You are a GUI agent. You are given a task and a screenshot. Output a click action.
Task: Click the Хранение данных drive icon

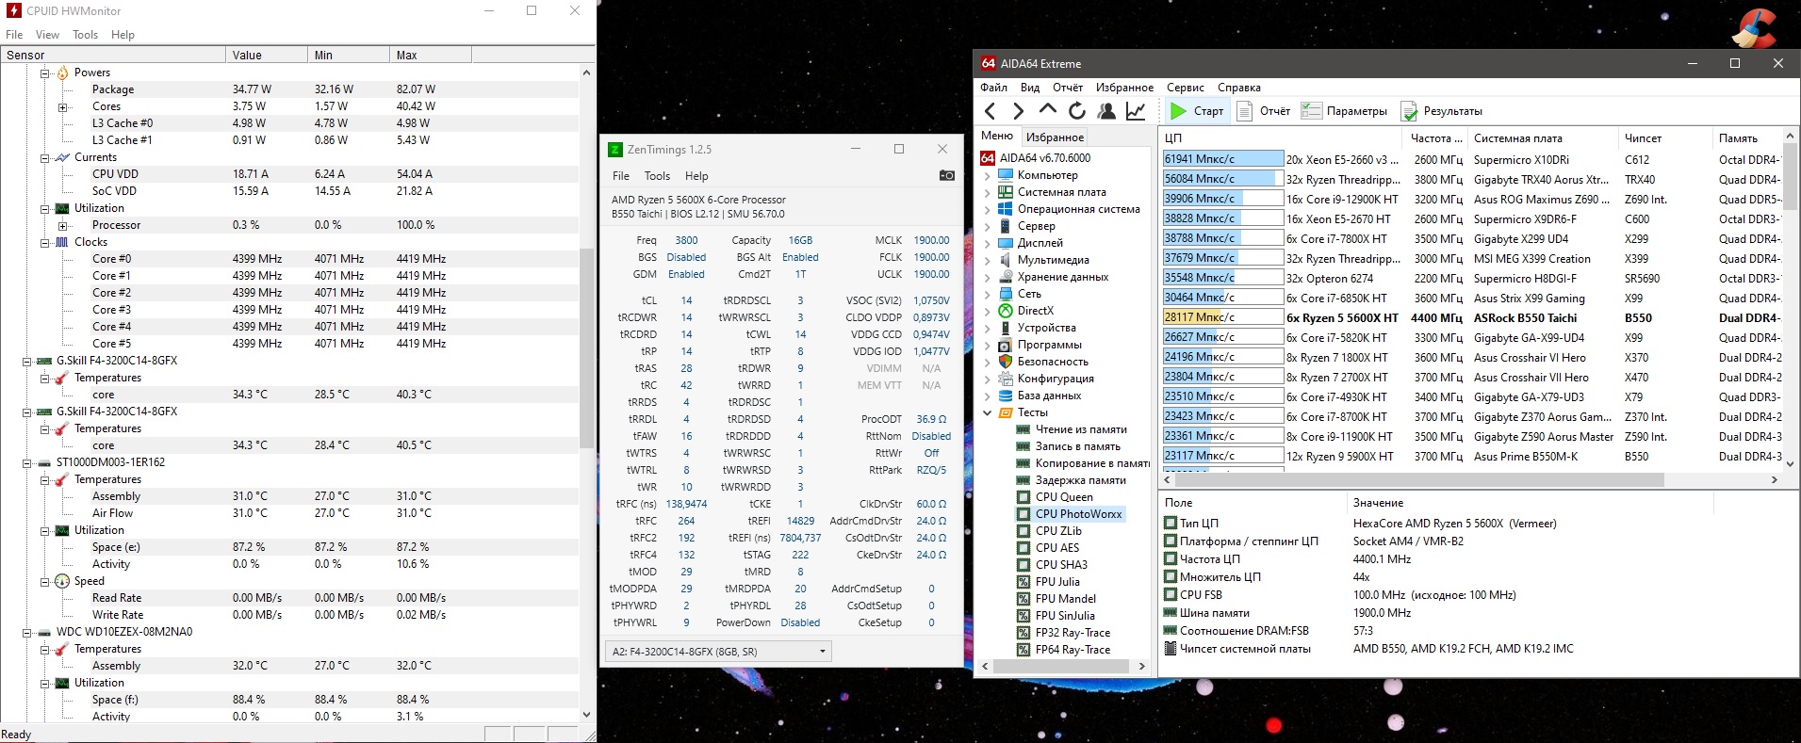coord(1006,277)
